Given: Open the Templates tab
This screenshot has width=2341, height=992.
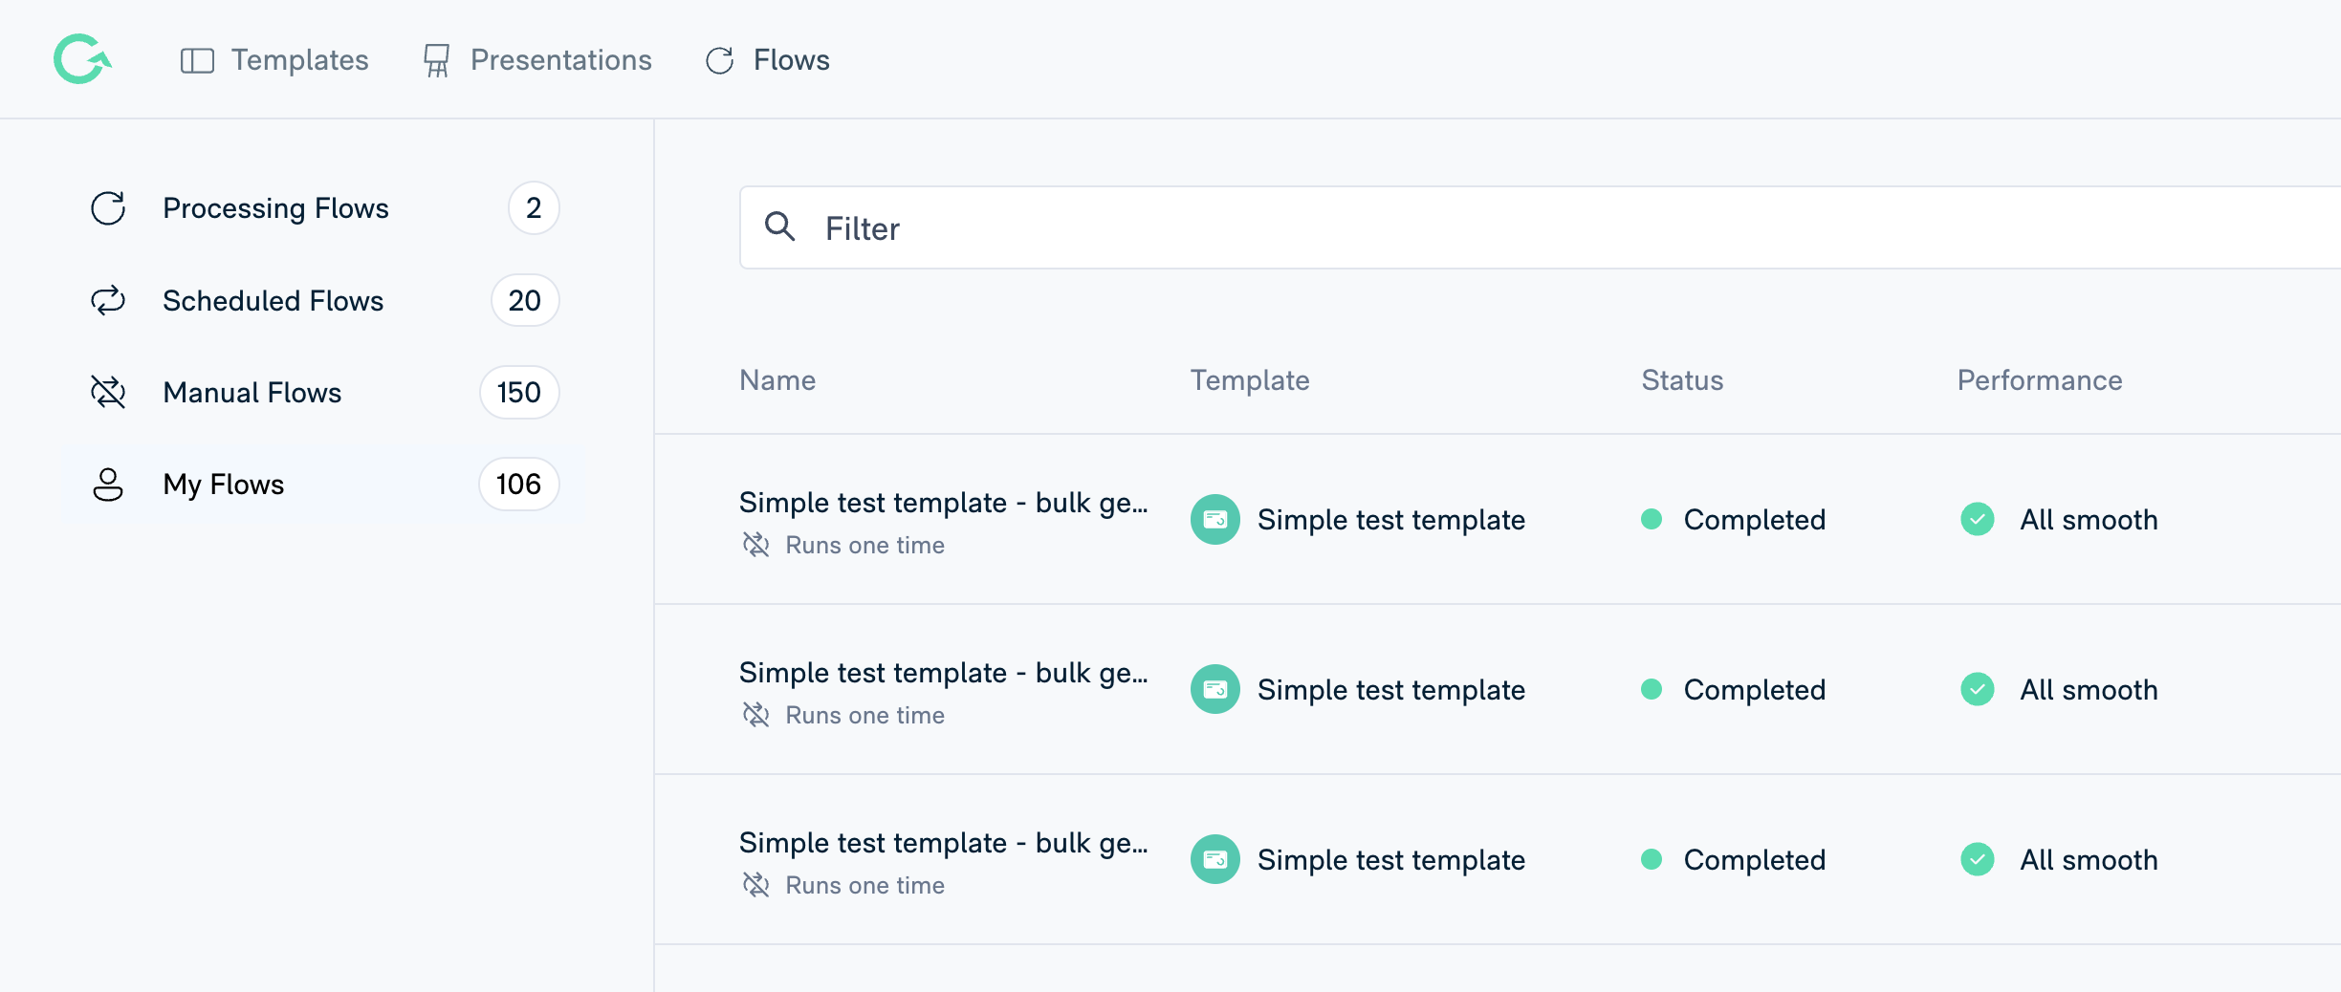Looking at the screenshot, I should pos(274,60).
